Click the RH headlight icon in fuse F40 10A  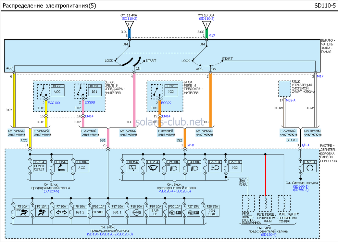194,168
